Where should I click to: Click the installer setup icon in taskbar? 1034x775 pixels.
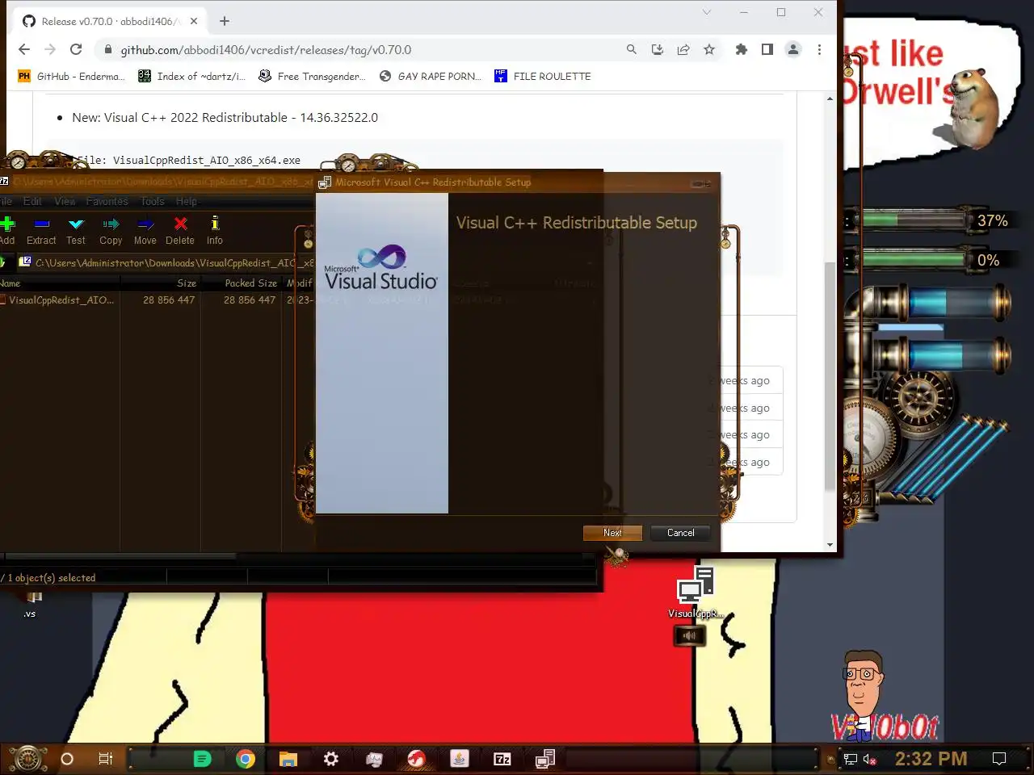point(545,759)
